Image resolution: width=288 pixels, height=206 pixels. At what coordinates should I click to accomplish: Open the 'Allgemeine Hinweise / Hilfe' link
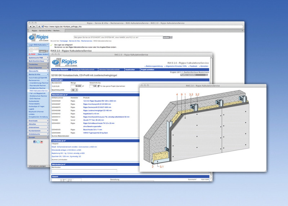pos(176,66)
